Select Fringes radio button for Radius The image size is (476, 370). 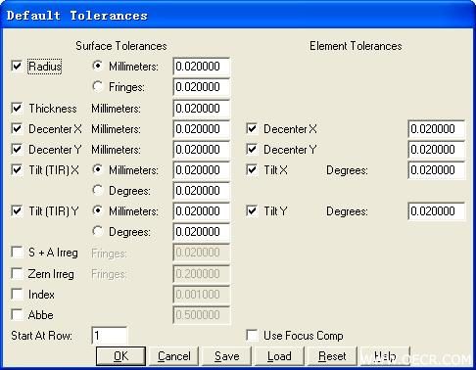click(98, 86)
